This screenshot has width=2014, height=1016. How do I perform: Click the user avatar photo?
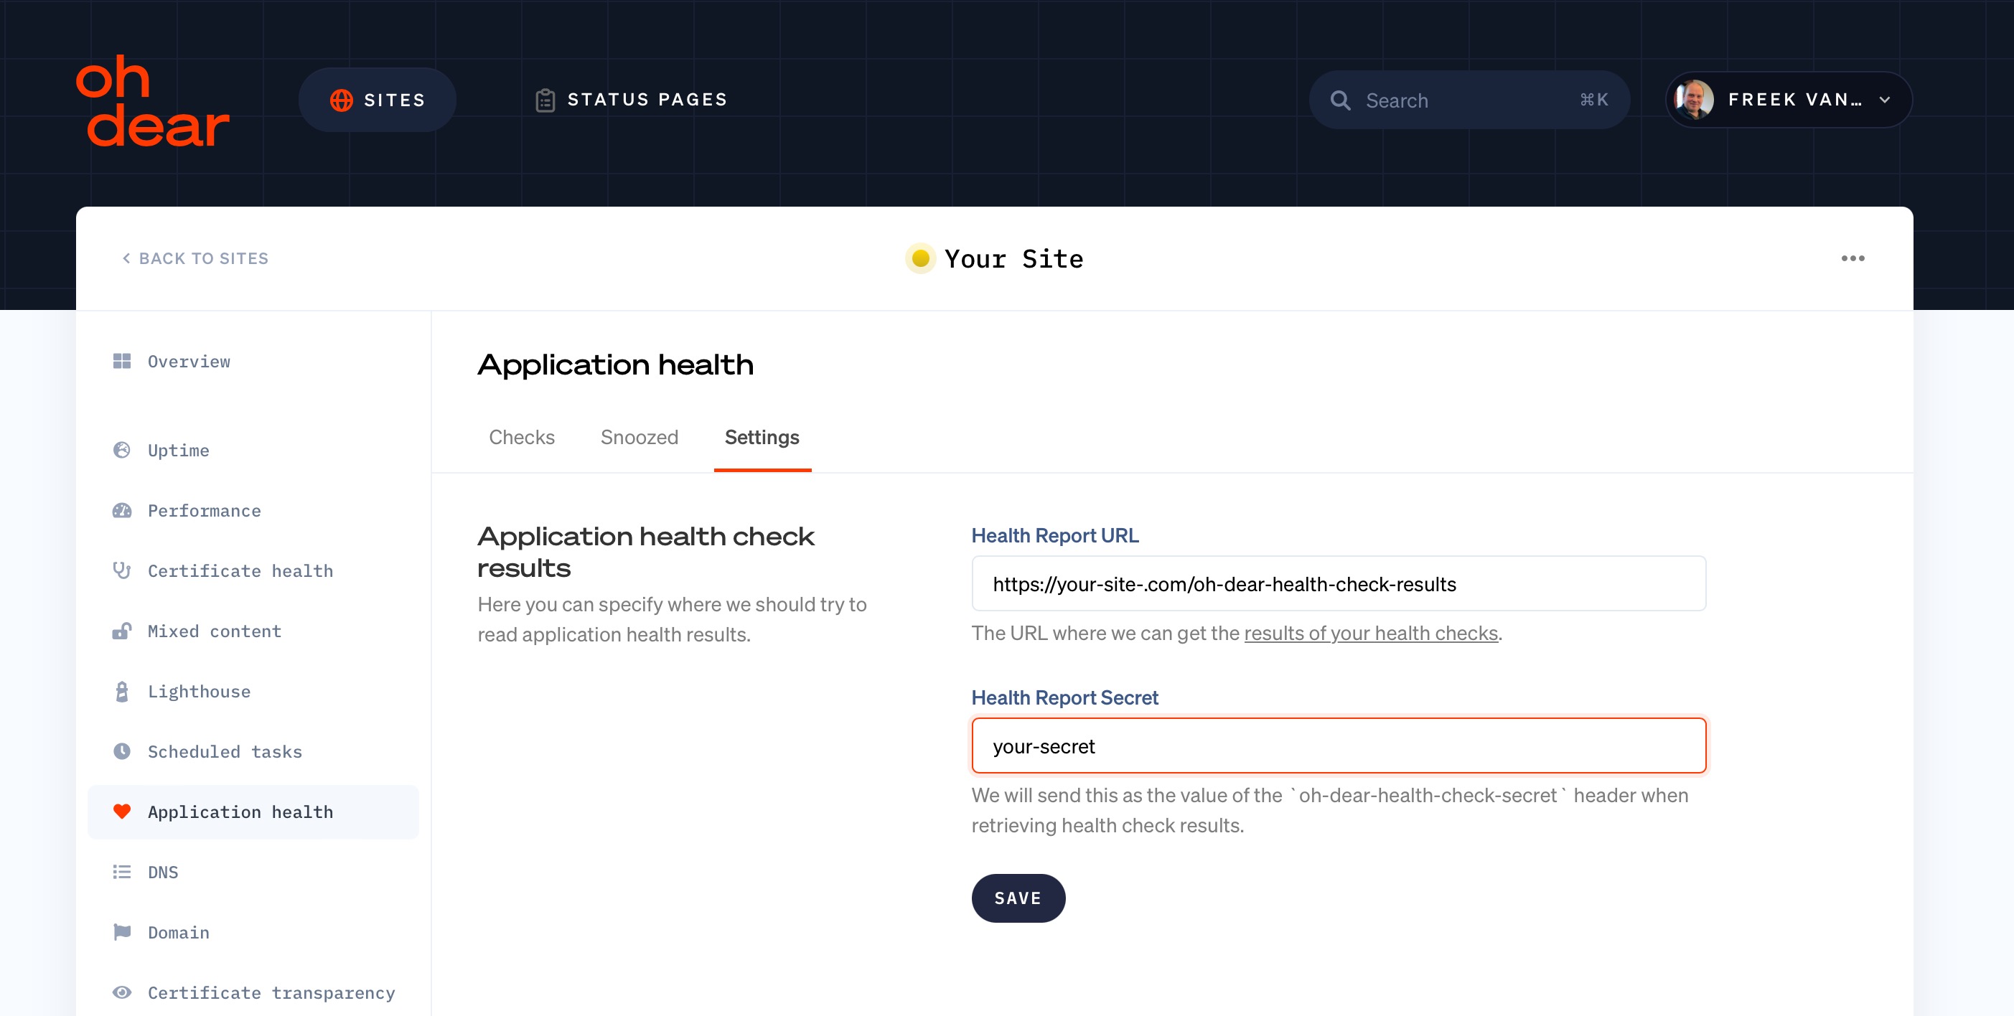(1694, 99)
